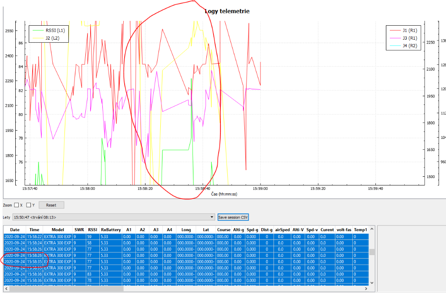446x293 pixels.
Task: Click the Save session CSV button
Action: pos(233,217)
